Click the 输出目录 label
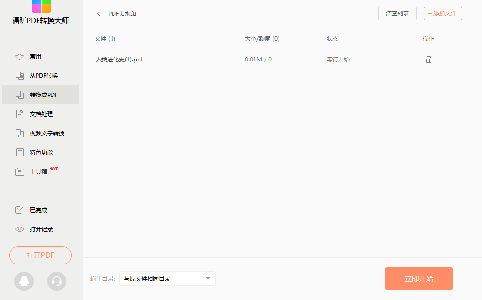The image size is (482, 300). 103,279
